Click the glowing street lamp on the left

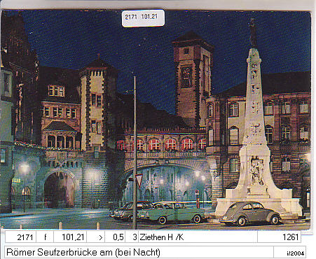pyautogui.click(x=24, y=168)
